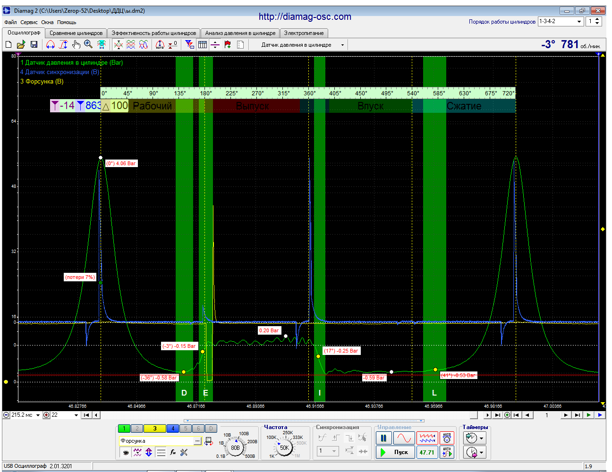Open the Окна menu
612x472 pixels.
(47, 22)
